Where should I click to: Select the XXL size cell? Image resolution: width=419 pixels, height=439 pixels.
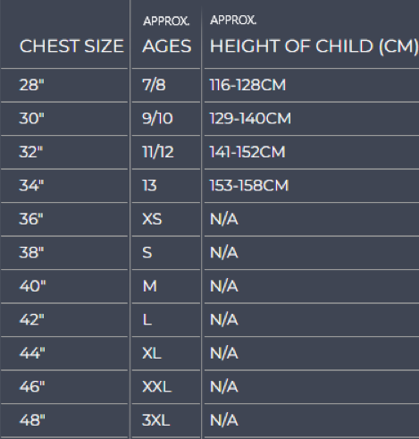[x=156, y=387]
